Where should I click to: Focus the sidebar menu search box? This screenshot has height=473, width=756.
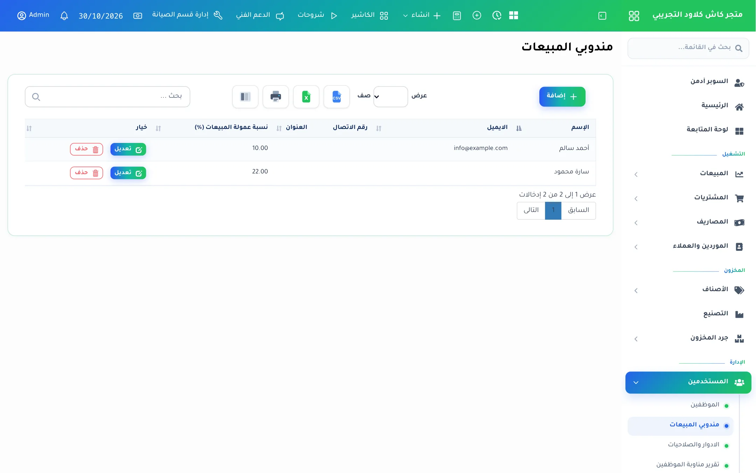pyautogui.click(x=688, y=48)
